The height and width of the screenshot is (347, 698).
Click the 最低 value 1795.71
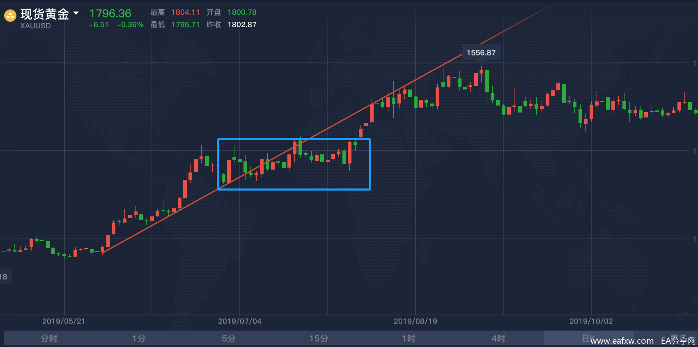[186, 25]
